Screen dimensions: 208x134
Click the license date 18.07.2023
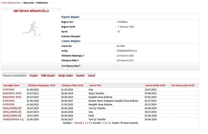click(151, 90)
